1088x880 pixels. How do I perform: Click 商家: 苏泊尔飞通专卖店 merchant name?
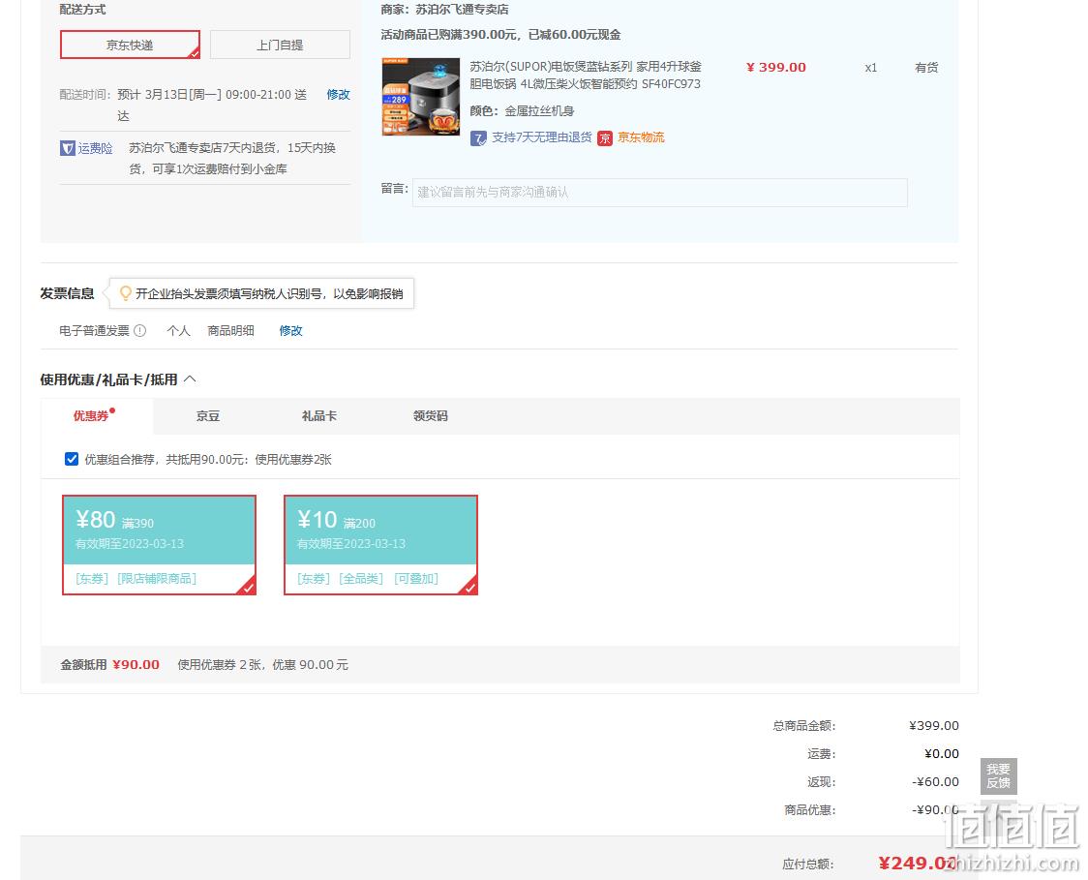pyautogui.click(x=444, y=10)
